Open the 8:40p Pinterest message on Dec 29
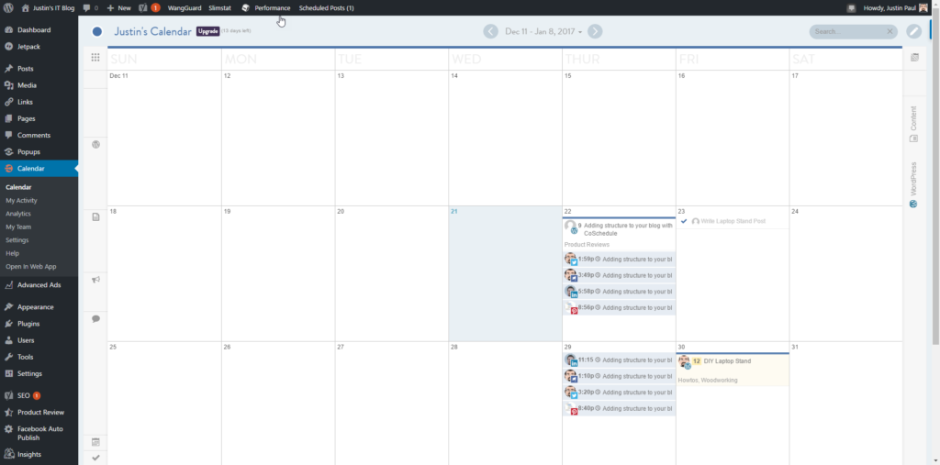The image size is (940, 465). click(619, 408)
